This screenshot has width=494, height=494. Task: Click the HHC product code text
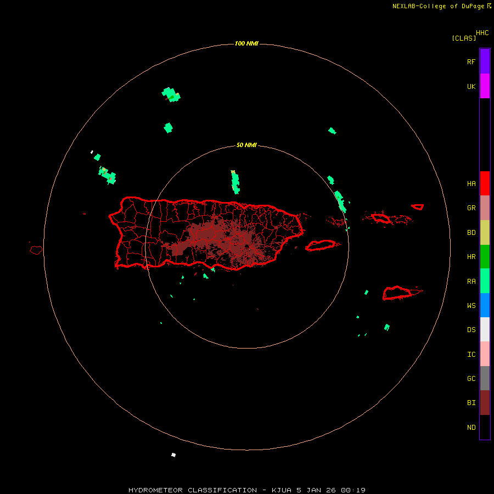[482, 32]
